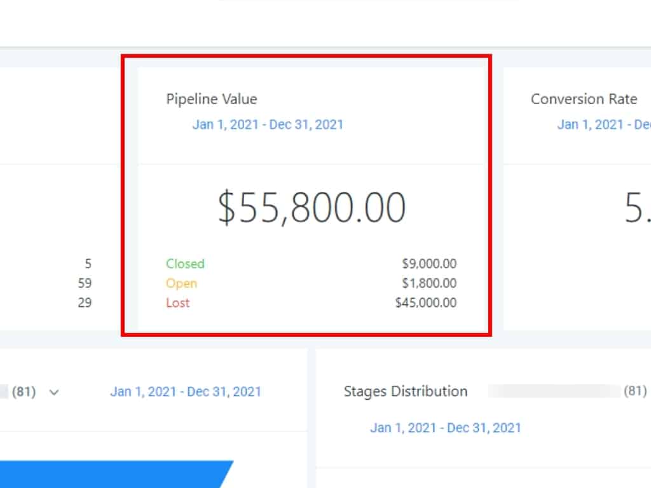Select the orange Open label
This screenshot has height=488, width=651.
point(181,283)
